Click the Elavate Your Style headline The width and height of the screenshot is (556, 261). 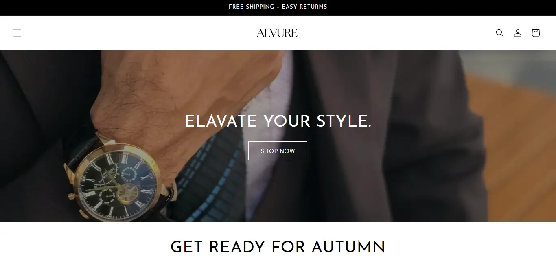(x=278, y=121)
